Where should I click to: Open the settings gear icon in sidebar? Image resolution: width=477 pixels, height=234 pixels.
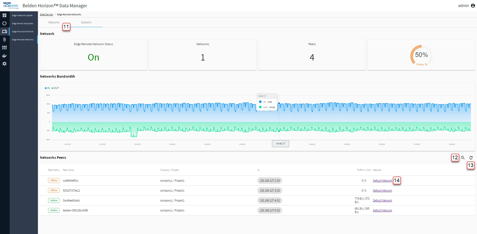tap(4, 64)
